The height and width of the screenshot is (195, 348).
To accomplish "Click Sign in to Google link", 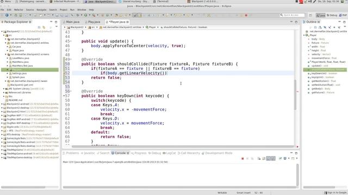I will (335, 193).
